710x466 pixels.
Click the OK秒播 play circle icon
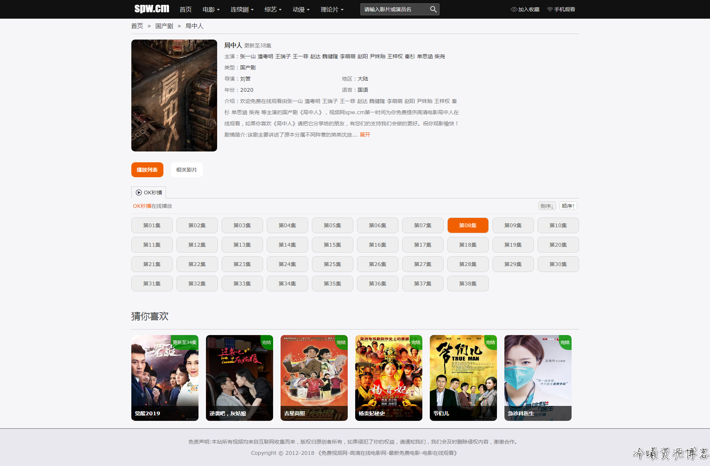coord(139,193)
